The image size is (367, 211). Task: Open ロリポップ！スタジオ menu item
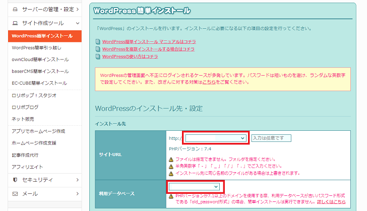[34, 95]
